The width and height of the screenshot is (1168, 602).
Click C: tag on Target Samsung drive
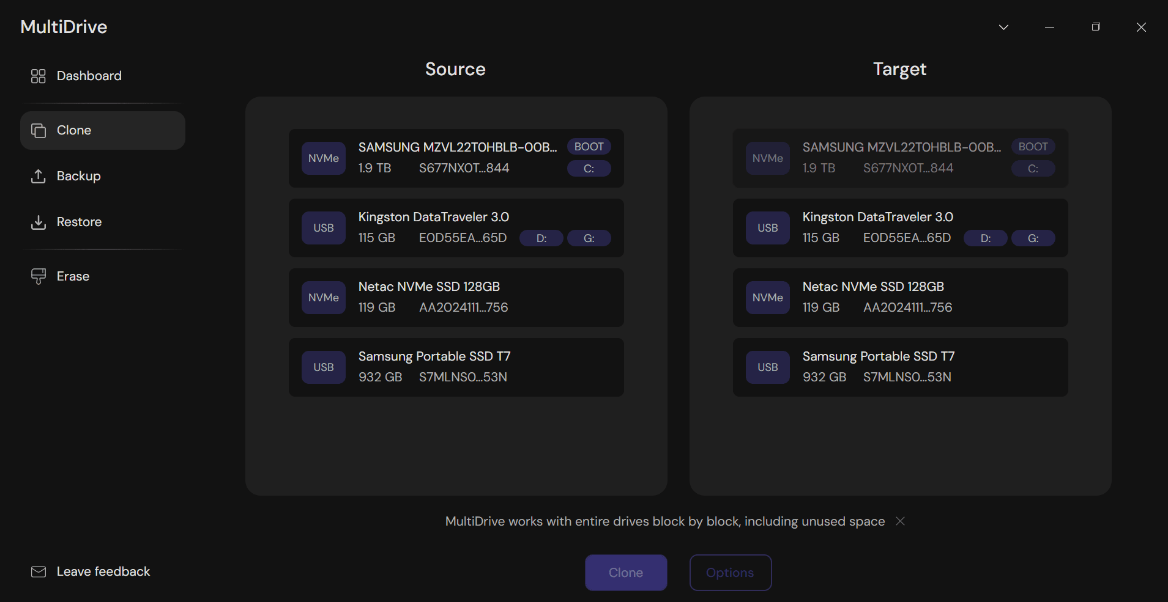point(1033,169)
